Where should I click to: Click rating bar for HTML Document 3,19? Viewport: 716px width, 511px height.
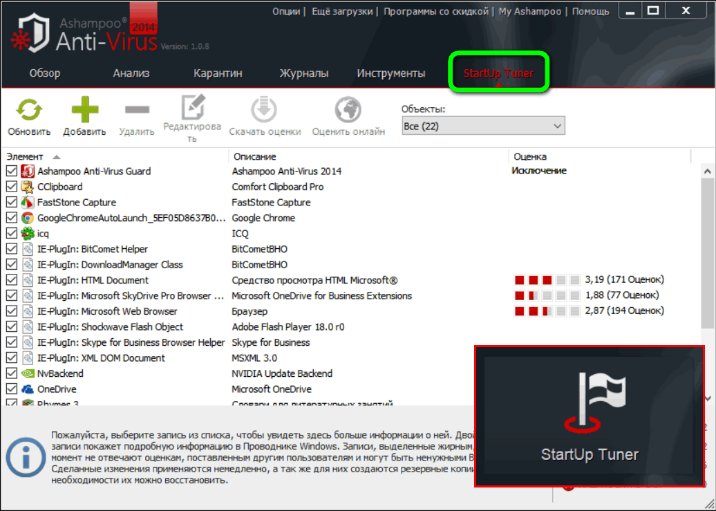[547, 280]
